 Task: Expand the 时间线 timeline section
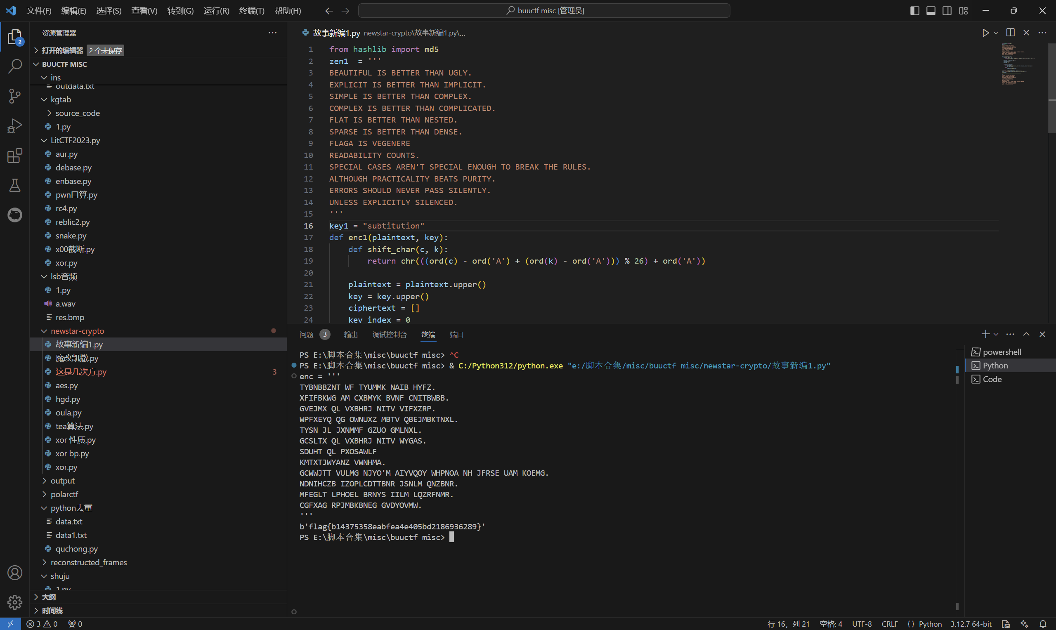click(x=36, y=611)
